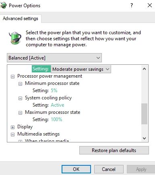
Task: Open the Balanced [Active] plan dropdown
Action: pyautogui.click(x=54, y=58)
